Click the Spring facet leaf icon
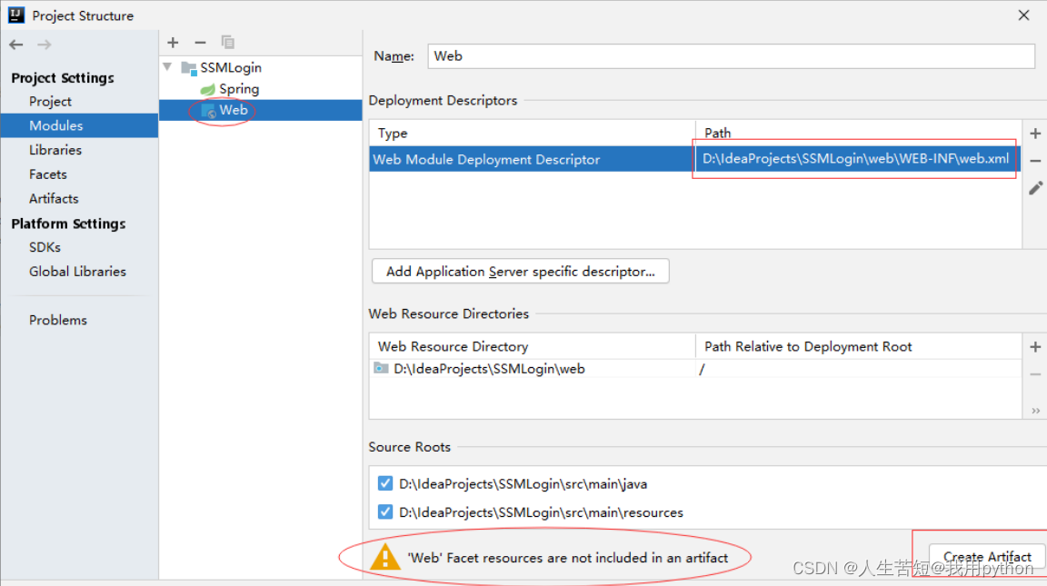 [x=207, y=89]
